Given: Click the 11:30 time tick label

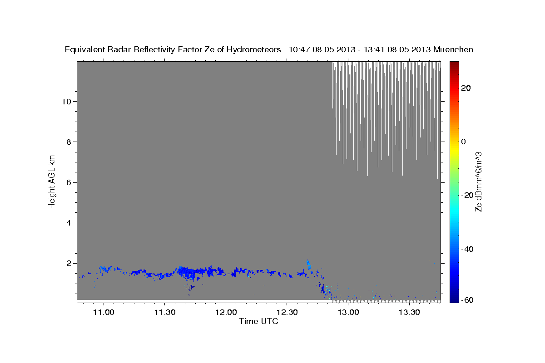Looking at the screenshot, I should (164, 313).
